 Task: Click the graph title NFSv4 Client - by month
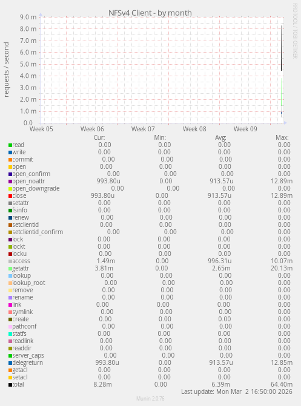tap(150, 13)
